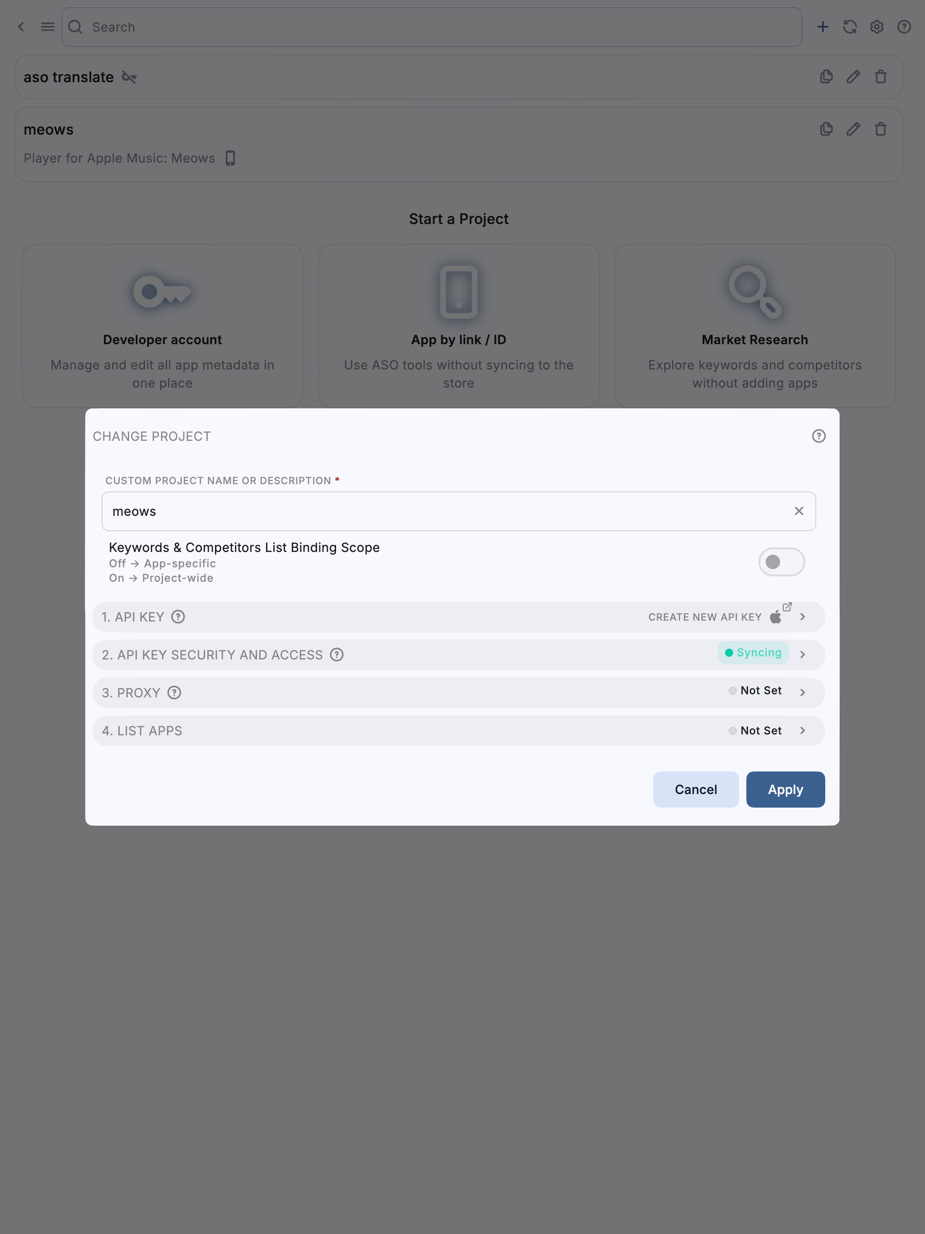Clear the project name field with X
Screen dimensions: 925x1234
pyautogui.click(x=799, y=511)
